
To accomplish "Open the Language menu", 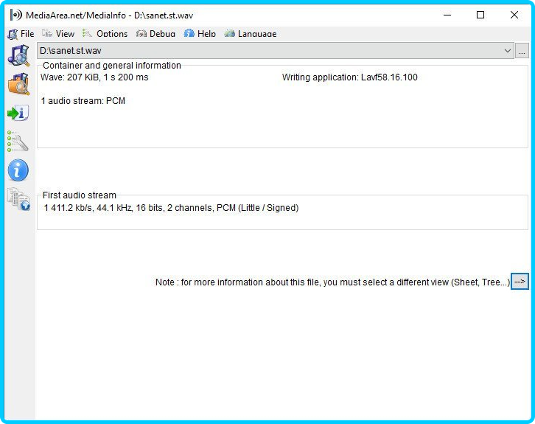I will (251, 34).
